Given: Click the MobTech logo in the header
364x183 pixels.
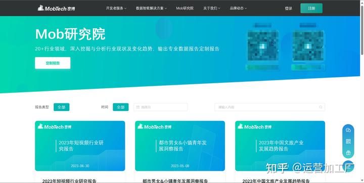Looking at the screenshot, I should point(57,9).
